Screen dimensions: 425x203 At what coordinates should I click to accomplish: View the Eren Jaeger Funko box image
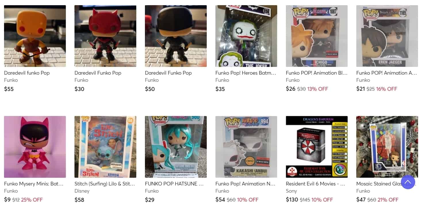[387, 36]
